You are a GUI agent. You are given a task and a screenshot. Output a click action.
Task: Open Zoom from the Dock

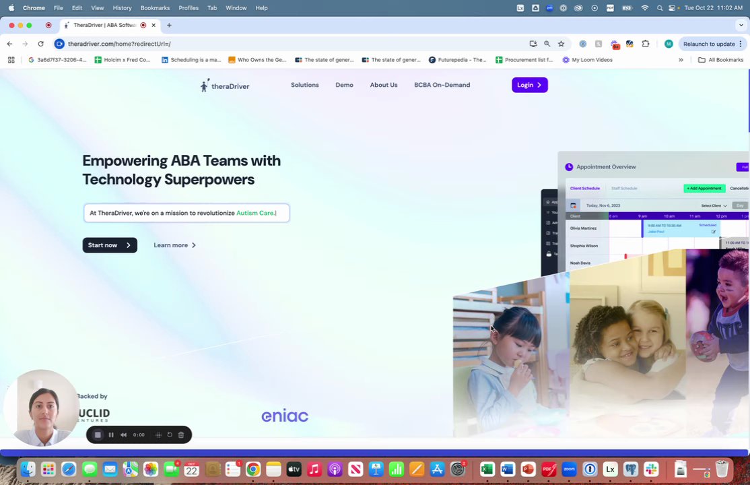569,470
